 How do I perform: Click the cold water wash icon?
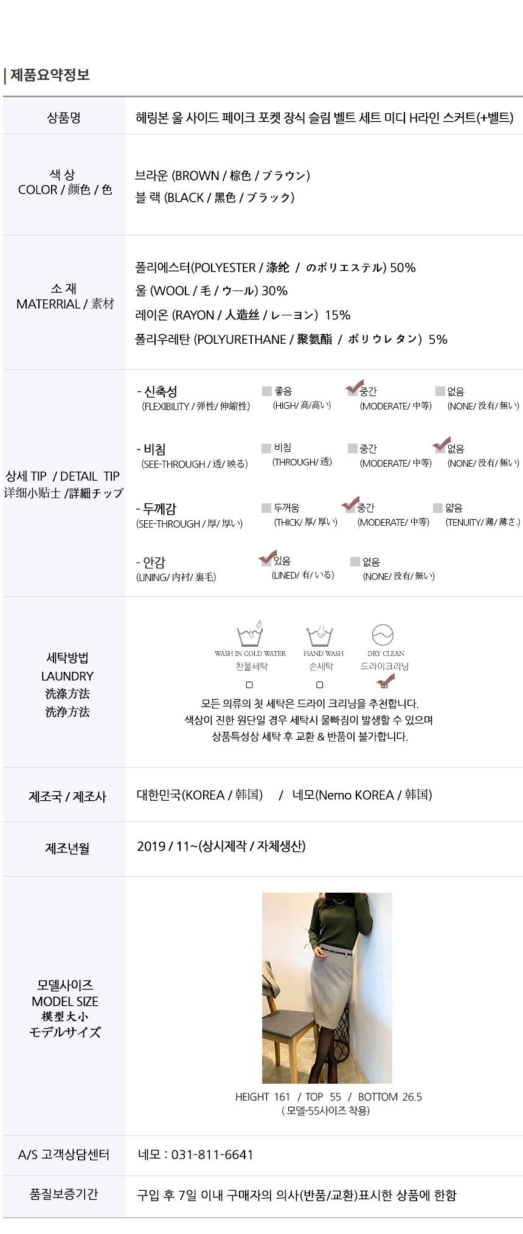pos(250,635)
